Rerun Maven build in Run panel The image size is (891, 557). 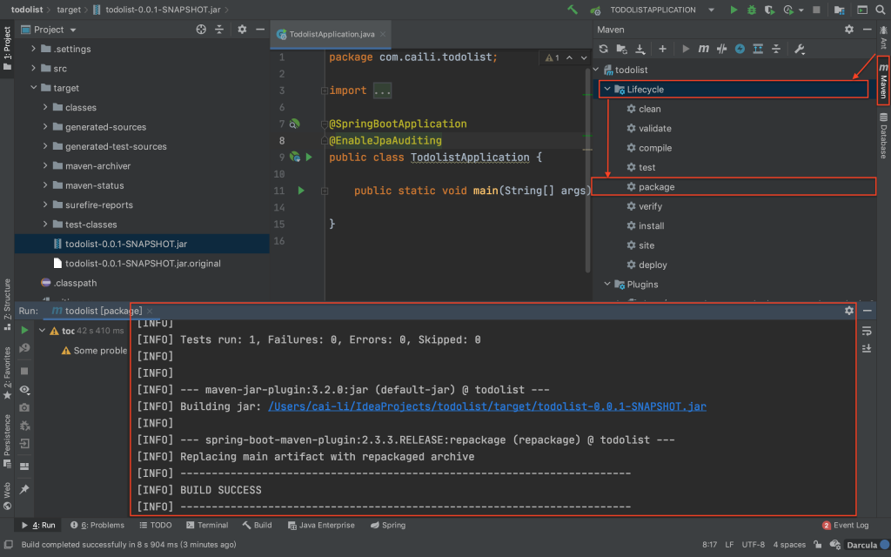(24, 330)
